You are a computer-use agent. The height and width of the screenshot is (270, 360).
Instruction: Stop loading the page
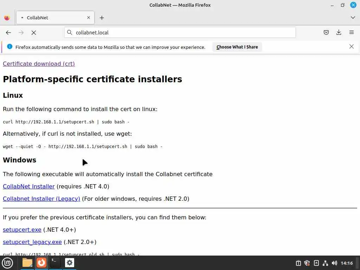(x=34, y=33)
